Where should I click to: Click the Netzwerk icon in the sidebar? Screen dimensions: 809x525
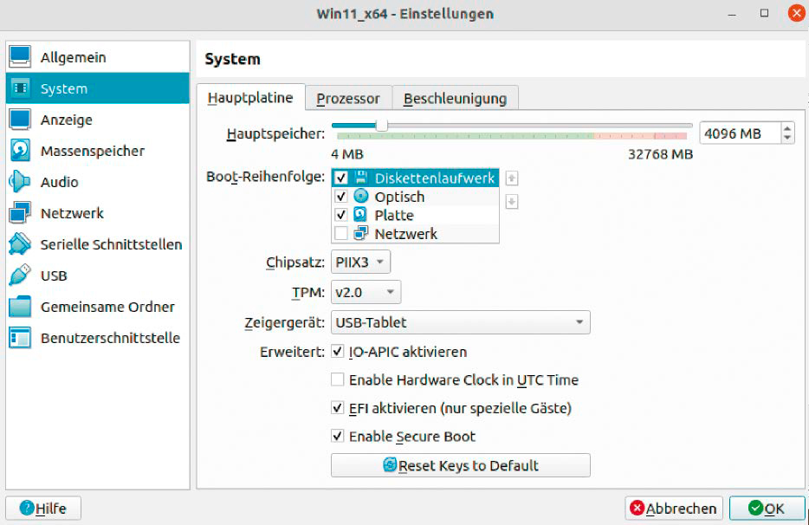[x=20, y=212]
